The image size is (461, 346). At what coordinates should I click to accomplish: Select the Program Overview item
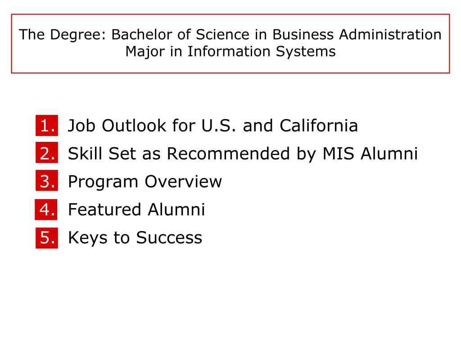(145, 182)
